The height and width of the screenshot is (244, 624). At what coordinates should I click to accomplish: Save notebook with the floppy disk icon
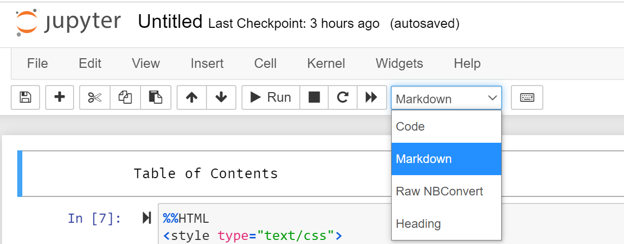pos(25,97)
